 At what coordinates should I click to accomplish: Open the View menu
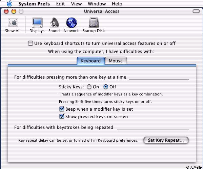click(76, 4)
